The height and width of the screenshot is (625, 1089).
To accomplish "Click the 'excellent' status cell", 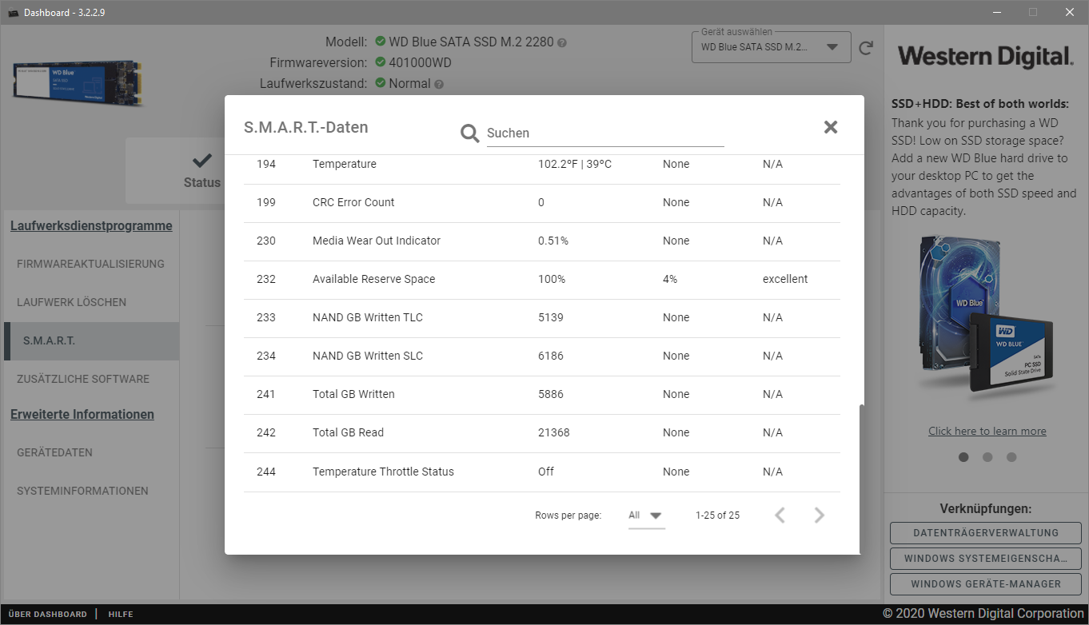I will (785, 279).
